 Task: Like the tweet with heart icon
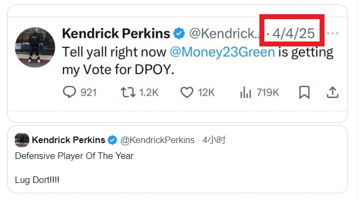187,92
